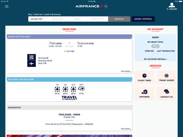Click the My Miles Total label
This screenshot has height=137, width=183.
(155, 42)
